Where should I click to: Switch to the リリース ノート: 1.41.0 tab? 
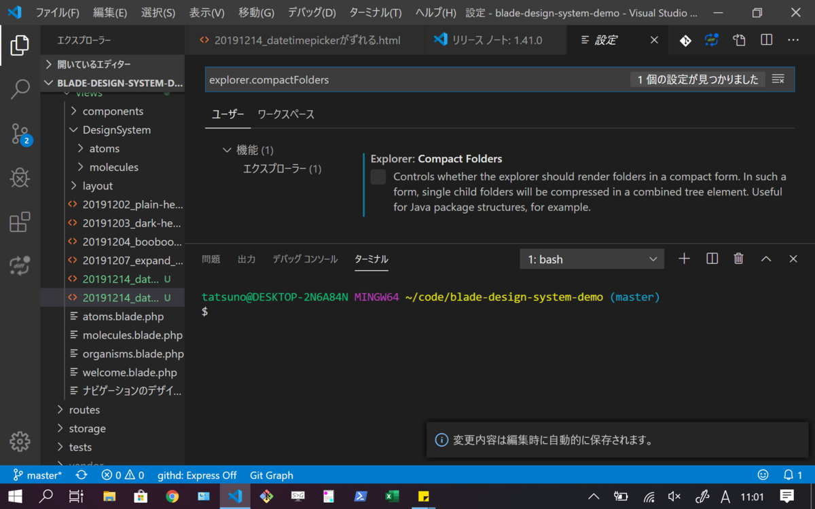tap(495, 40)
